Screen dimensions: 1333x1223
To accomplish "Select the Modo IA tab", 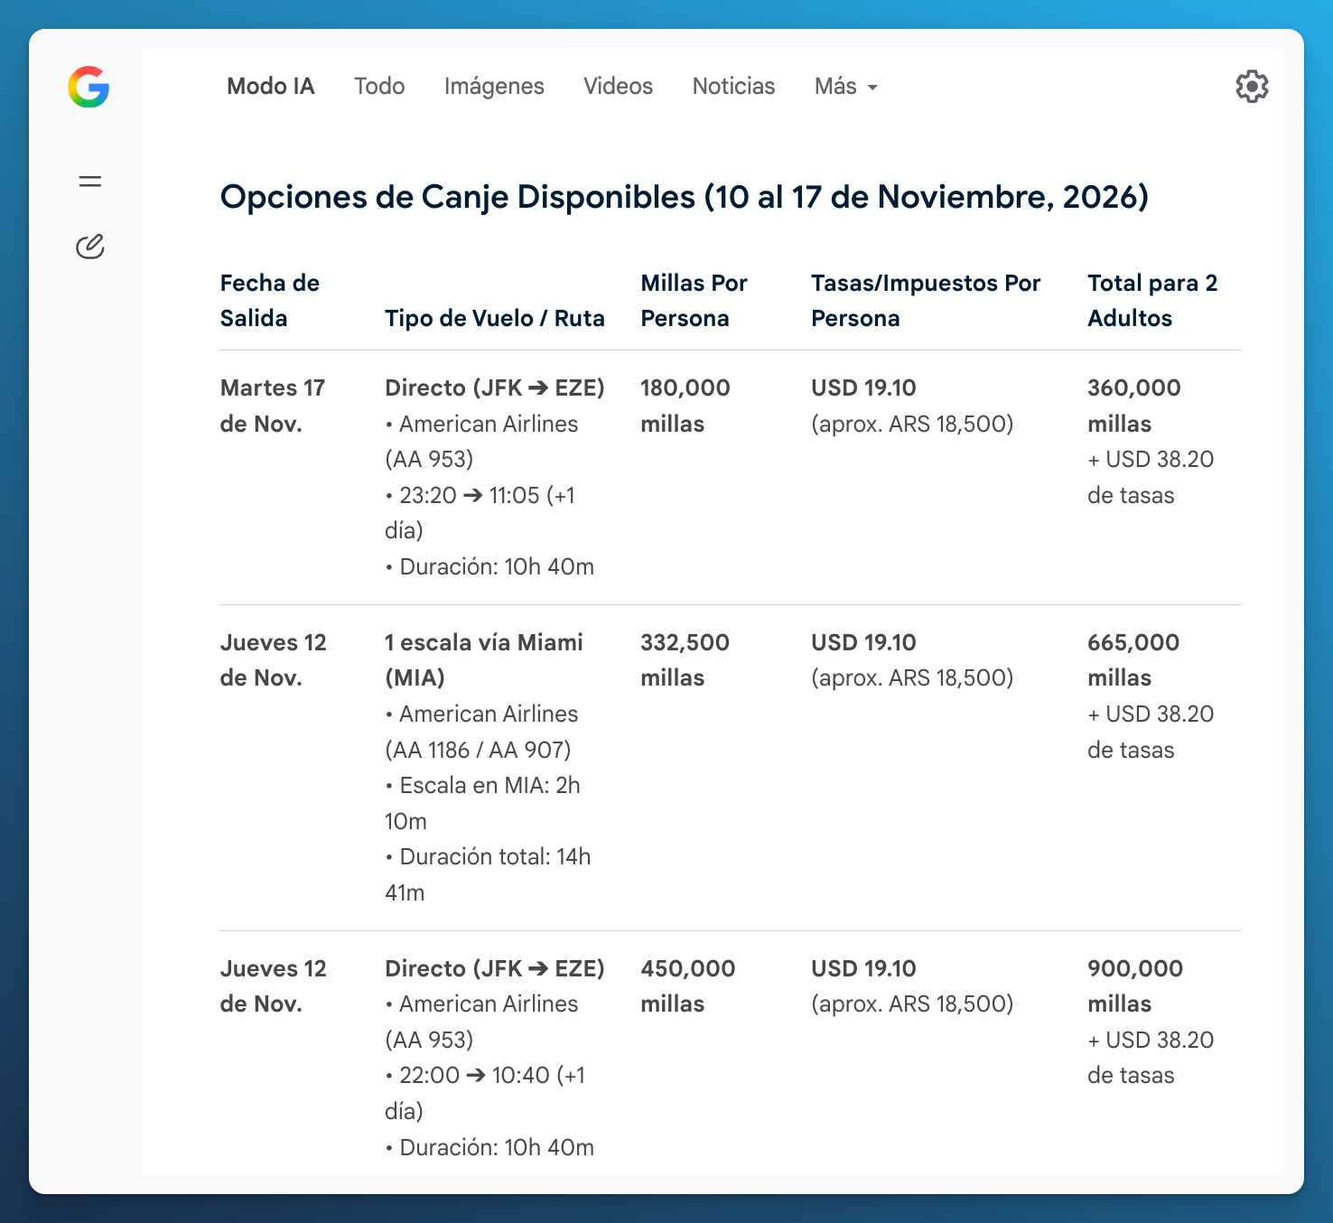I will (x=271, y=87).
